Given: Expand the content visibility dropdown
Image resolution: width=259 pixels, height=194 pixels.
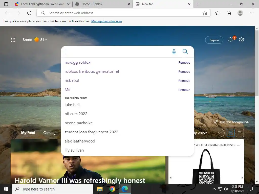Looking at the screenshot, I should (x=209, y=133).
